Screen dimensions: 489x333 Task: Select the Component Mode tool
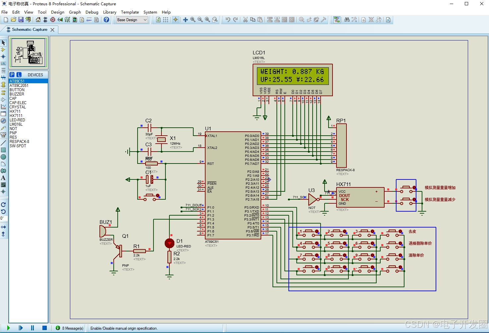coord(3,50)
